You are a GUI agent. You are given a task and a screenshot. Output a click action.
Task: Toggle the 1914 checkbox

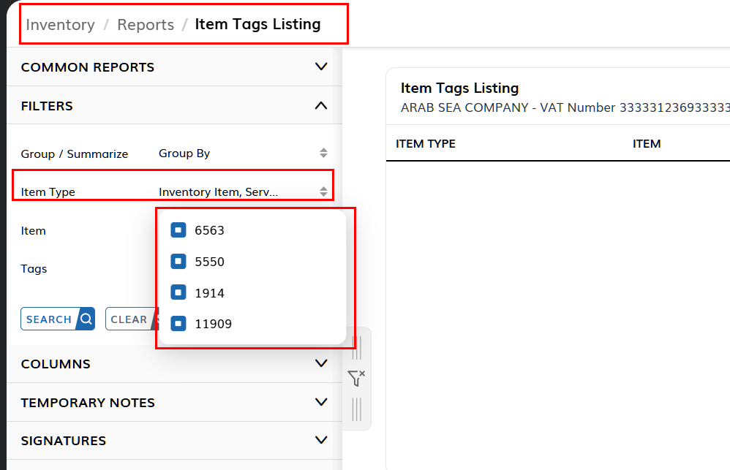point(178,292)
